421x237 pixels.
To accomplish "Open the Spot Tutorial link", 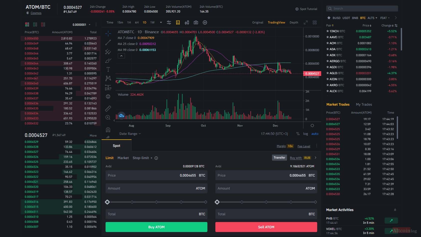I will pos(306,9).
